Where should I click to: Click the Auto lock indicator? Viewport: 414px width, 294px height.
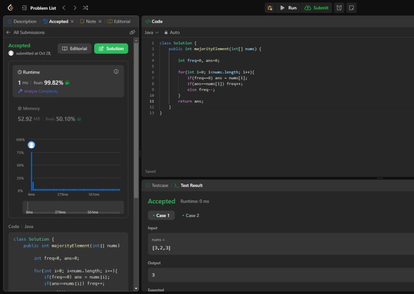click(x=172, y=33)
